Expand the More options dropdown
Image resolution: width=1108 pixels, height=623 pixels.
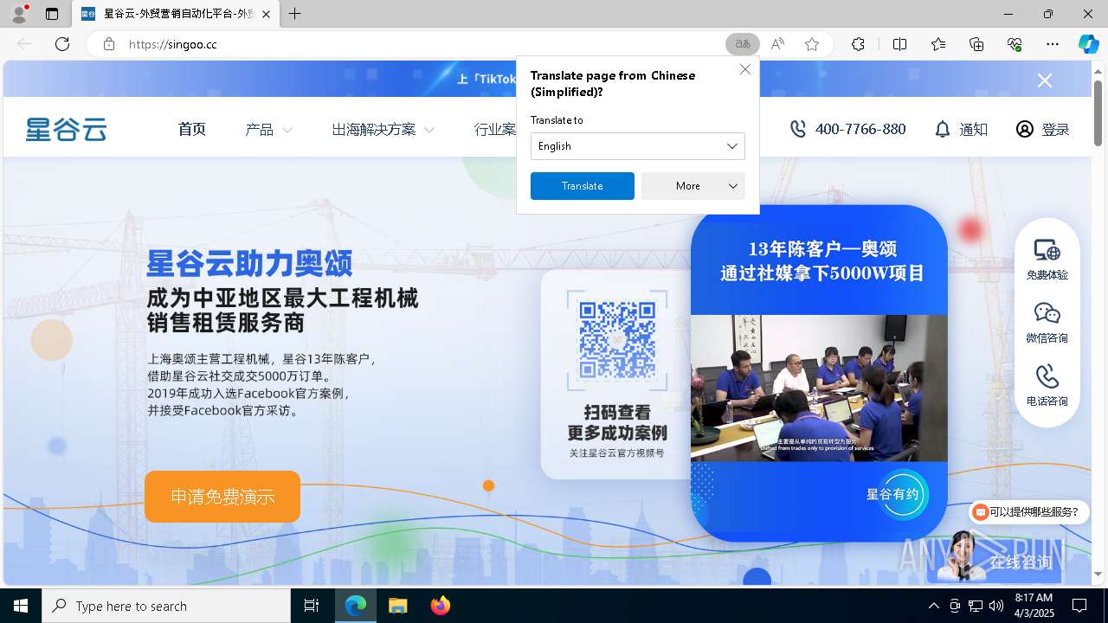pos(692,186)
